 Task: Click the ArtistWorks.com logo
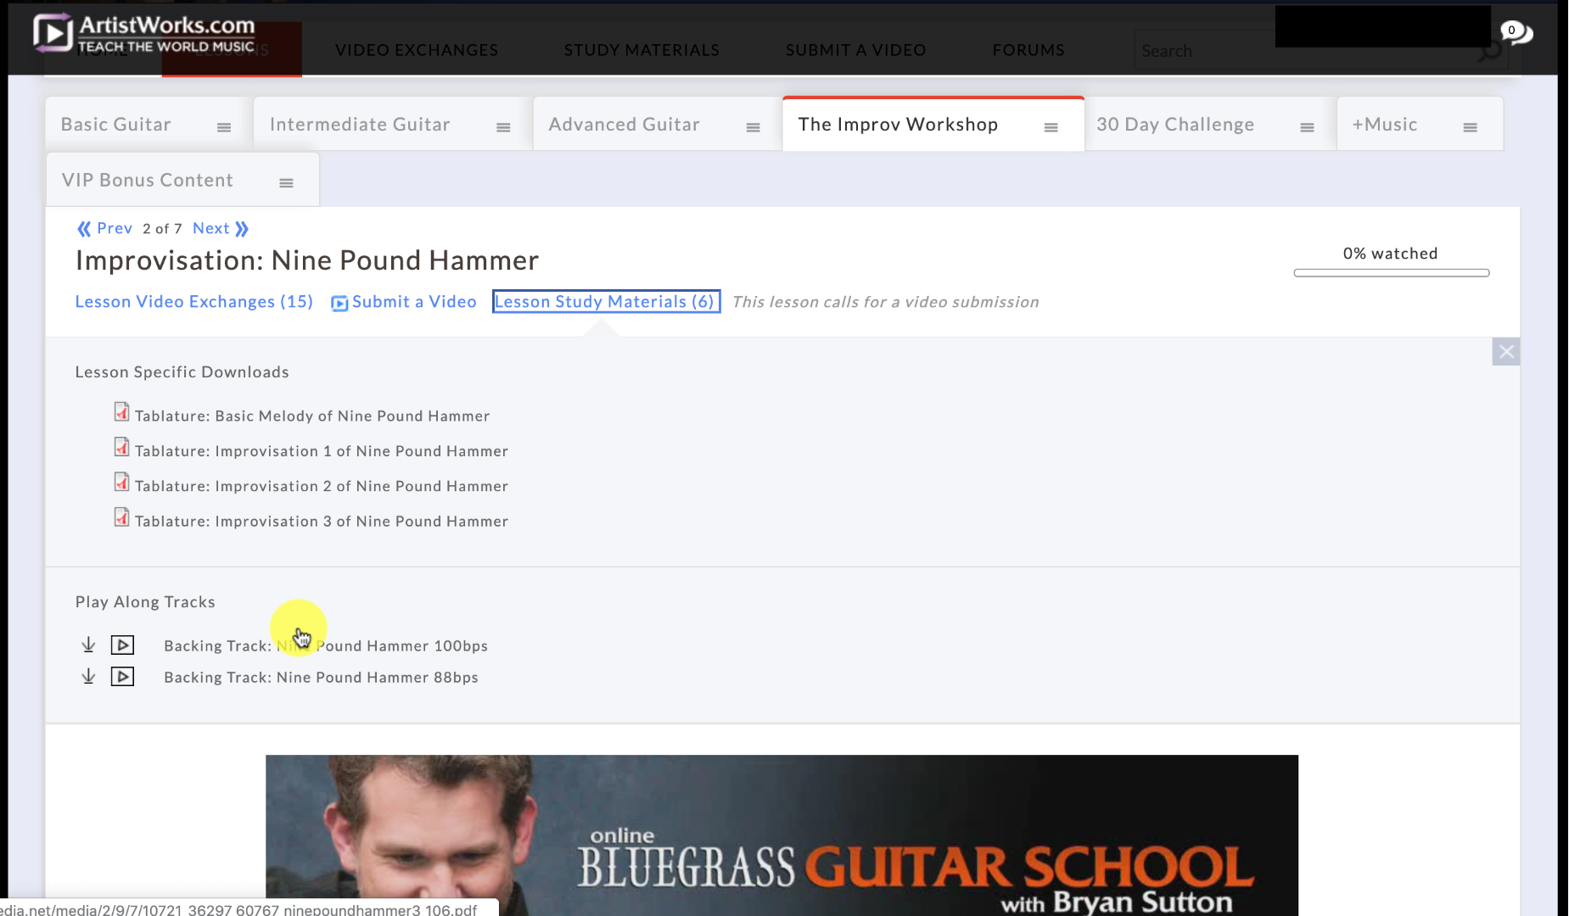coord(144,34)
